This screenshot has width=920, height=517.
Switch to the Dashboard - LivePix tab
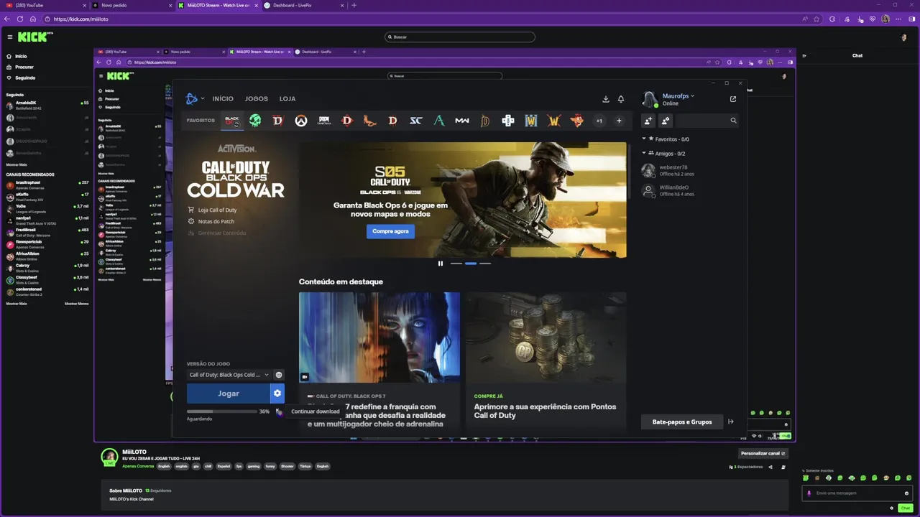coord(303,5)
